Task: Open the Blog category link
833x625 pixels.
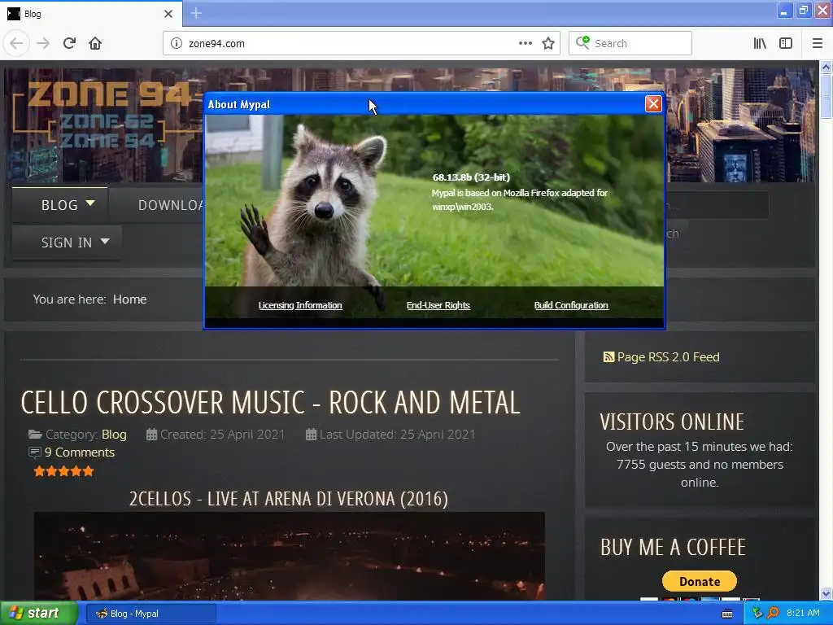Action: (x=114, y=435)
